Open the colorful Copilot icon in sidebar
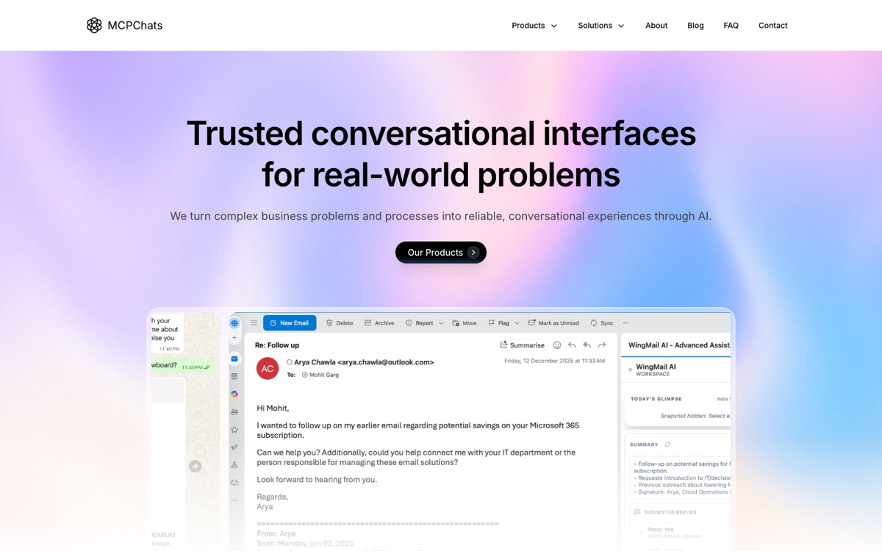Screen dimensions: 882x551 click(x=234, y=394)
